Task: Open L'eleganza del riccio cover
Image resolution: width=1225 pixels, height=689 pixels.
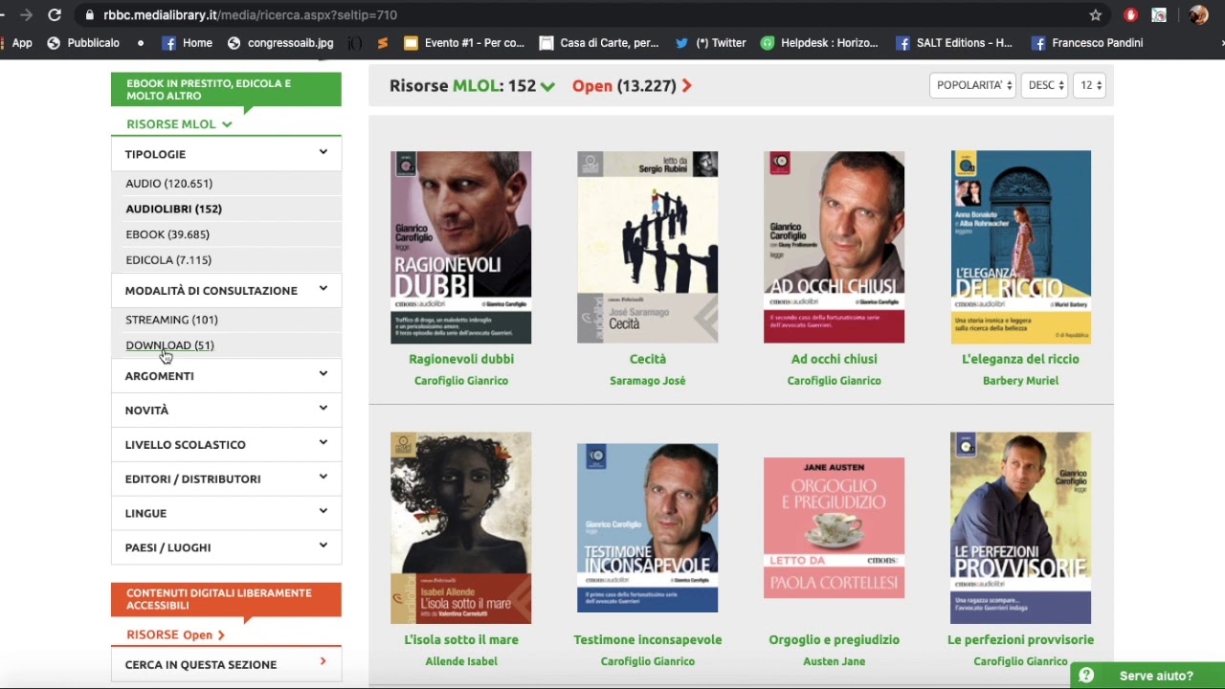Action: 1020,247
